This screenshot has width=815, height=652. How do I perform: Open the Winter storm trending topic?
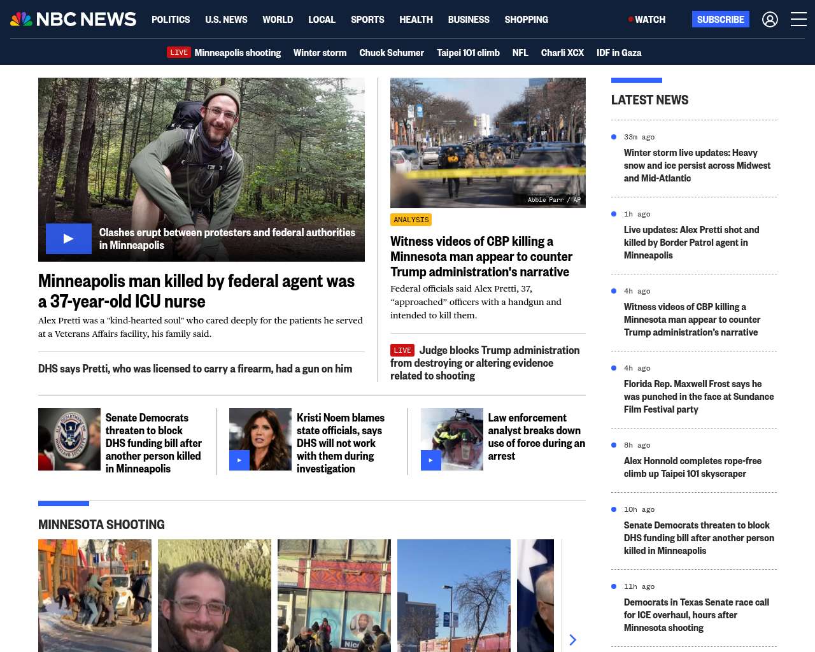click(x=320, y=53)
